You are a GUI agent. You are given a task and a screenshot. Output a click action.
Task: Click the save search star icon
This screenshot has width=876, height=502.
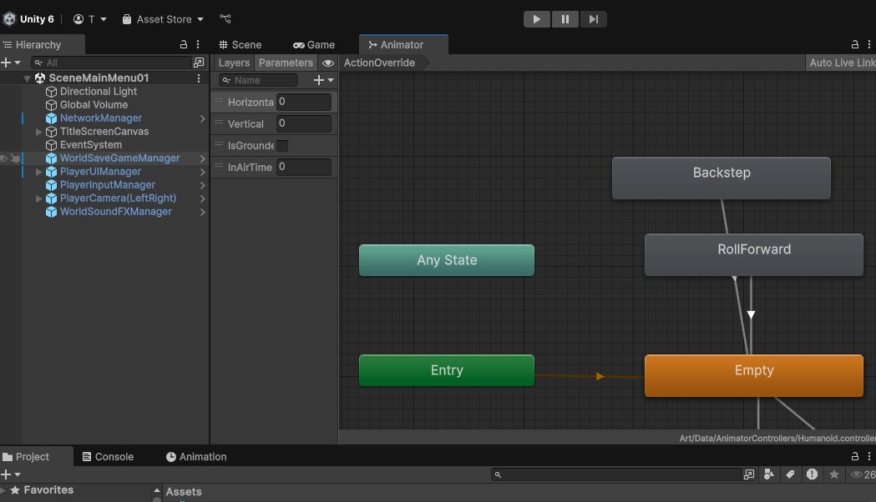(834, 474)
